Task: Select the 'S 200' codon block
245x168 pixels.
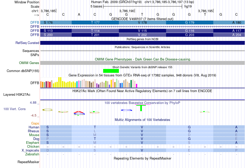Action: (56, 35)
